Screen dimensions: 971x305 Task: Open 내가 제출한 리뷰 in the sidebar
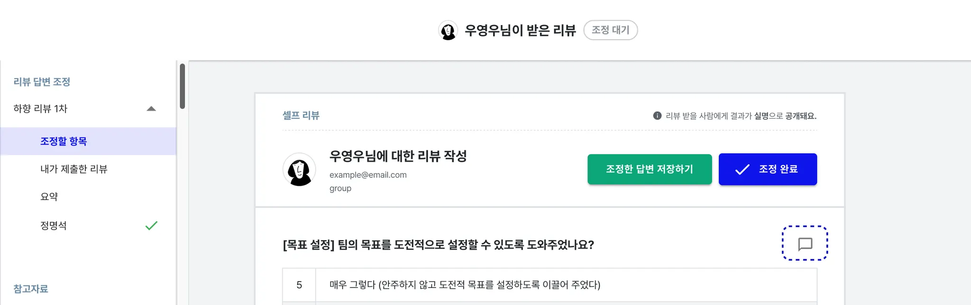pos(74,169)
